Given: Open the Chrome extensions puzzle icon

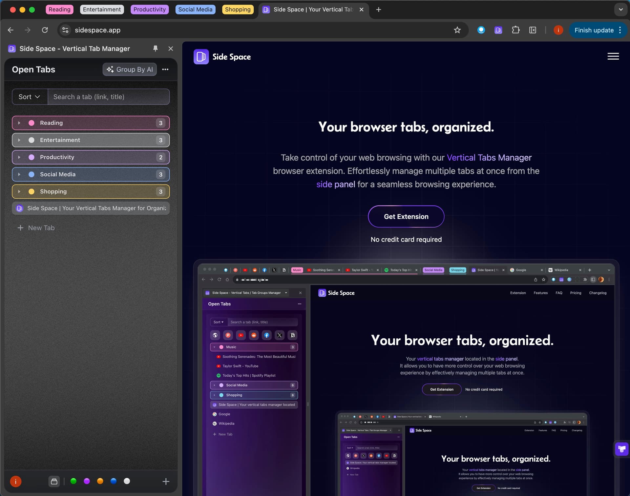Looking at the screenshot, I should (515, 30).
